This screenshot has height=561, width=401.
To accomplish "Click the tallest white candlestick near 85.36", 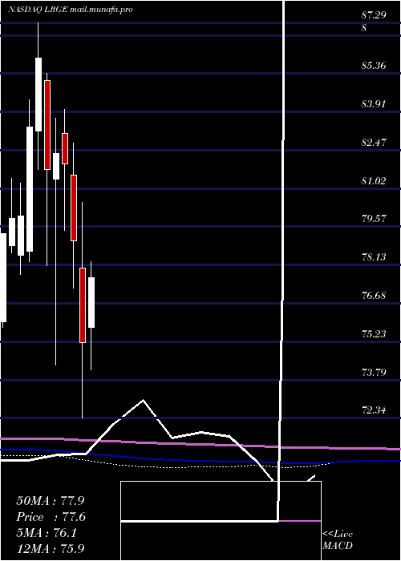I will (x=38, y=95).
